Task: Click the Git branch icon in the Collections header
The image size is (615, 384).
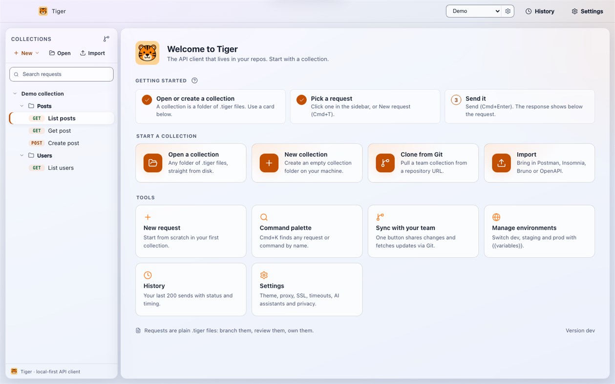Action: point(106,39)
